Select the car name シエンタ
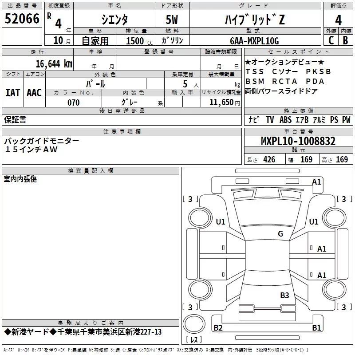 pyautogui.click(x=115, y=19)
